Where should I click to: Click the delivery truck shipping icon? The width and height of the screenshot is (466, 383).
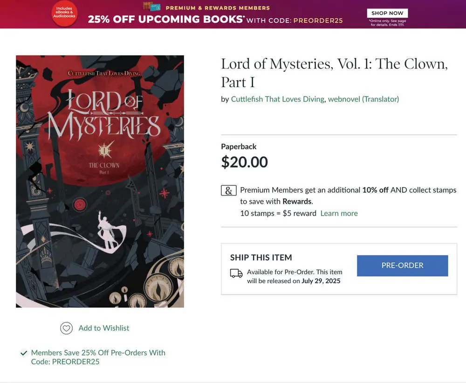tap(236, 273)
